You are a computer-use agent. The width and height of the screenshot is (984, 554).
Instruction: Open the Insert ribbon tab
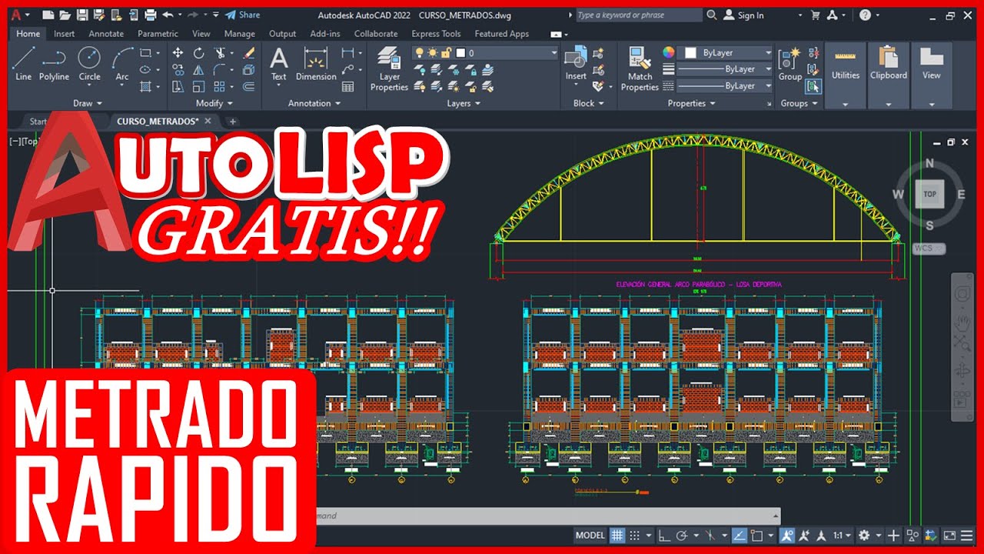click(x=64, y=34)
